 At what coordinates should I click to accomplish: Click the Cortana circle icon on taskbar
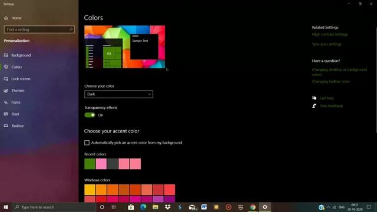(x=102, y=207)
